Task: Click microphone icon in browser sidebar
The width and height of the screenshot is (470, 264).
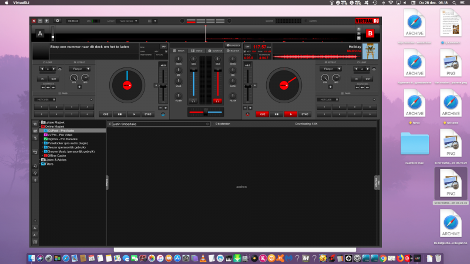Action: click(x=35, y=180)
